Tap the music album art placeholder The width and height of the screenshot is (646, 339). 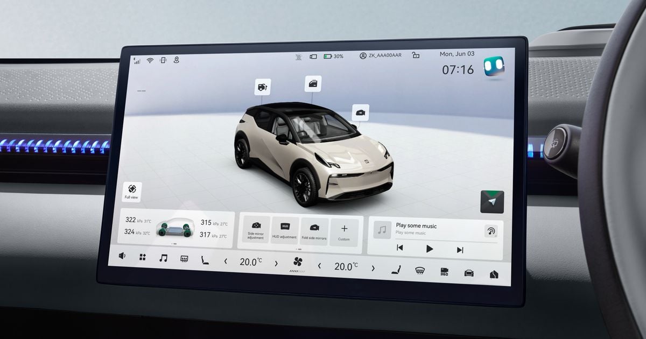(x=382, y=230)
